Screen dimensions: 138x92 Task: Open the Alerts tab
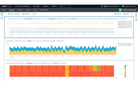pos(35,10)
